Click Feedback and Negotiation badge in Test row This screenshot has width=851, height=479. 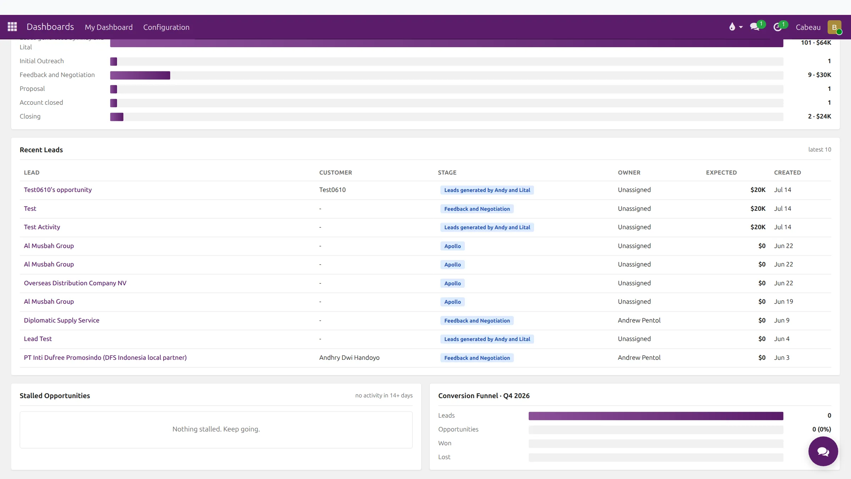pyautogui.click(x=477, y=209)
